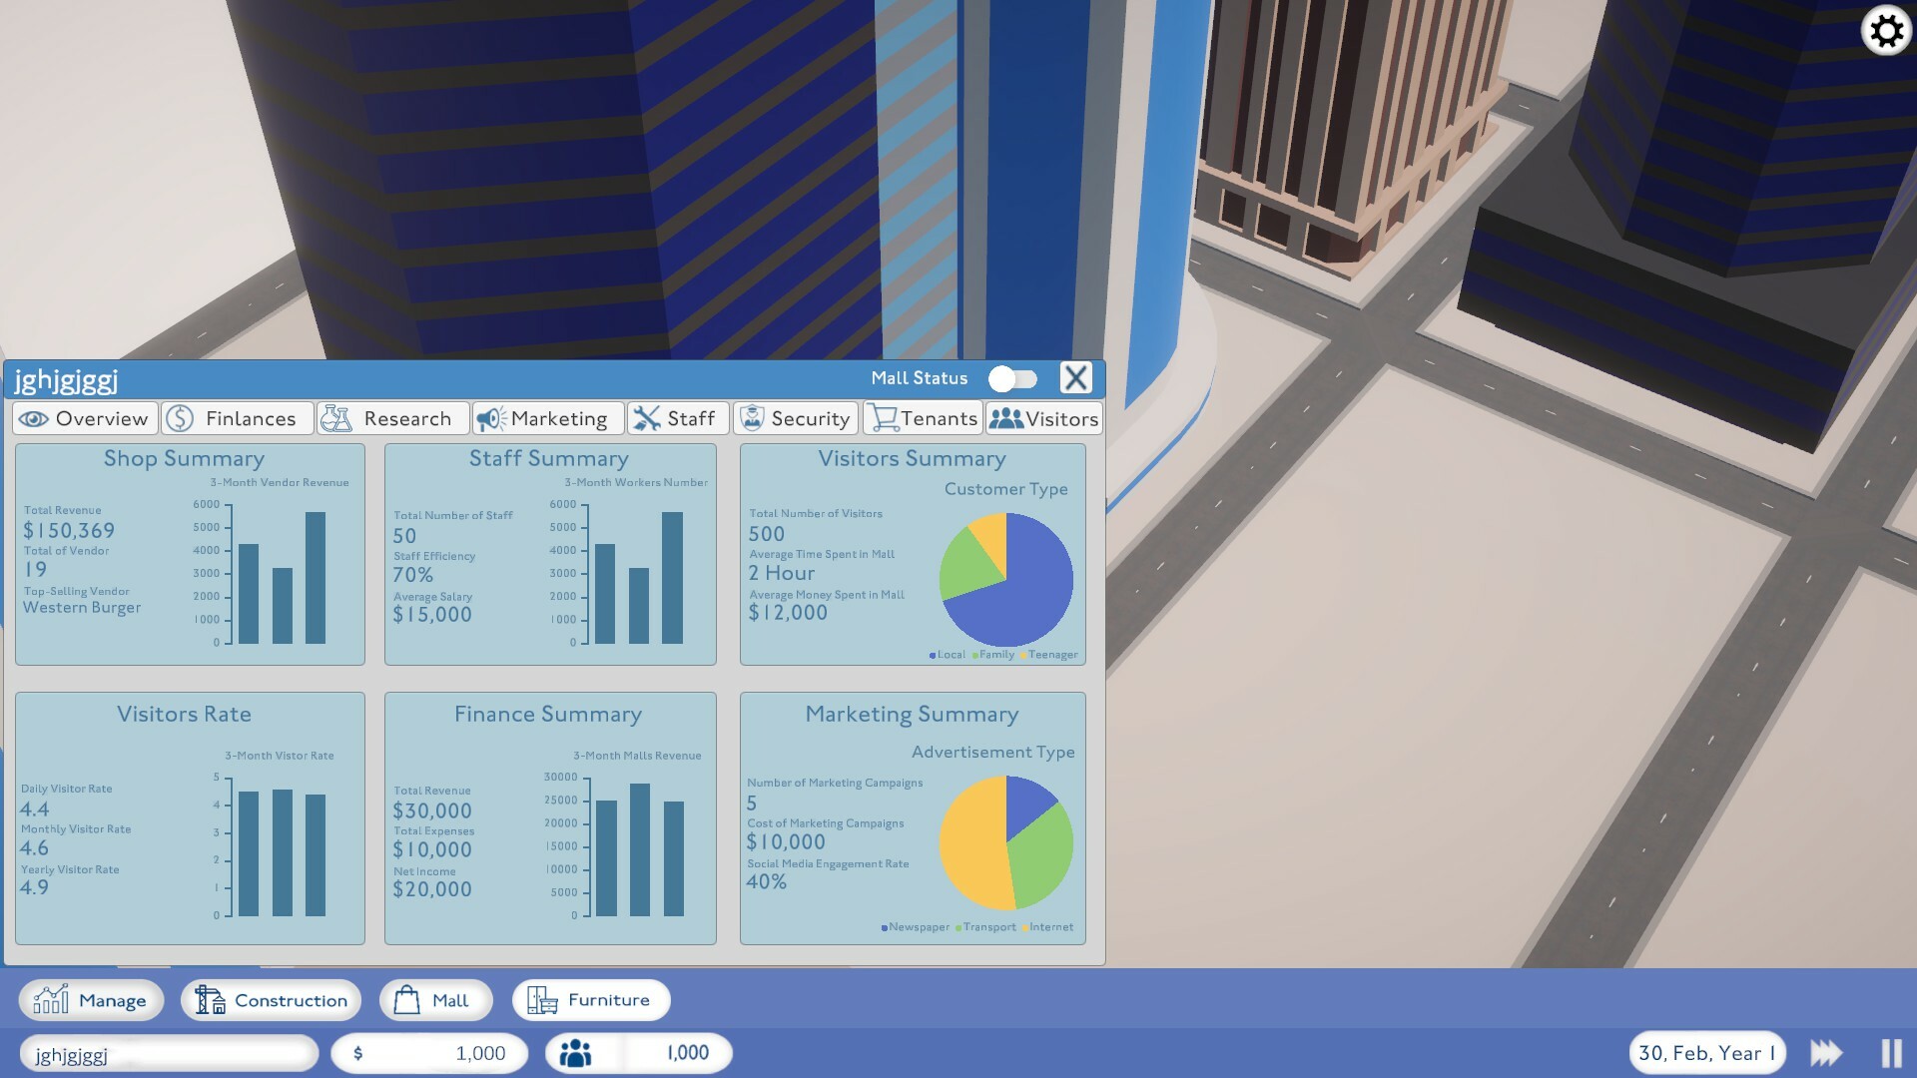Open Marketing via the megaphone icon

tap(490, 418)
